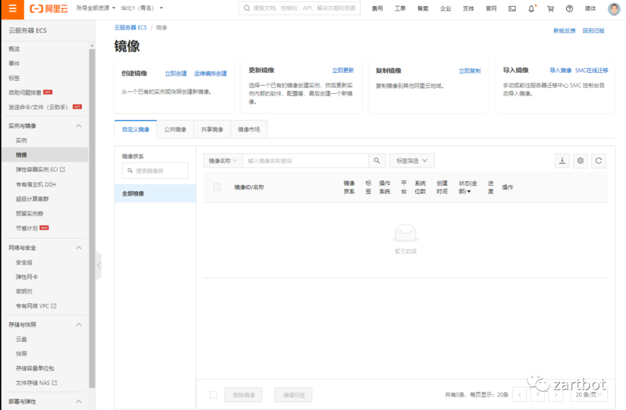The image size is (626, 410).
Task: Toggle the table header select-all checkbox
Action: tap(217, 186)
